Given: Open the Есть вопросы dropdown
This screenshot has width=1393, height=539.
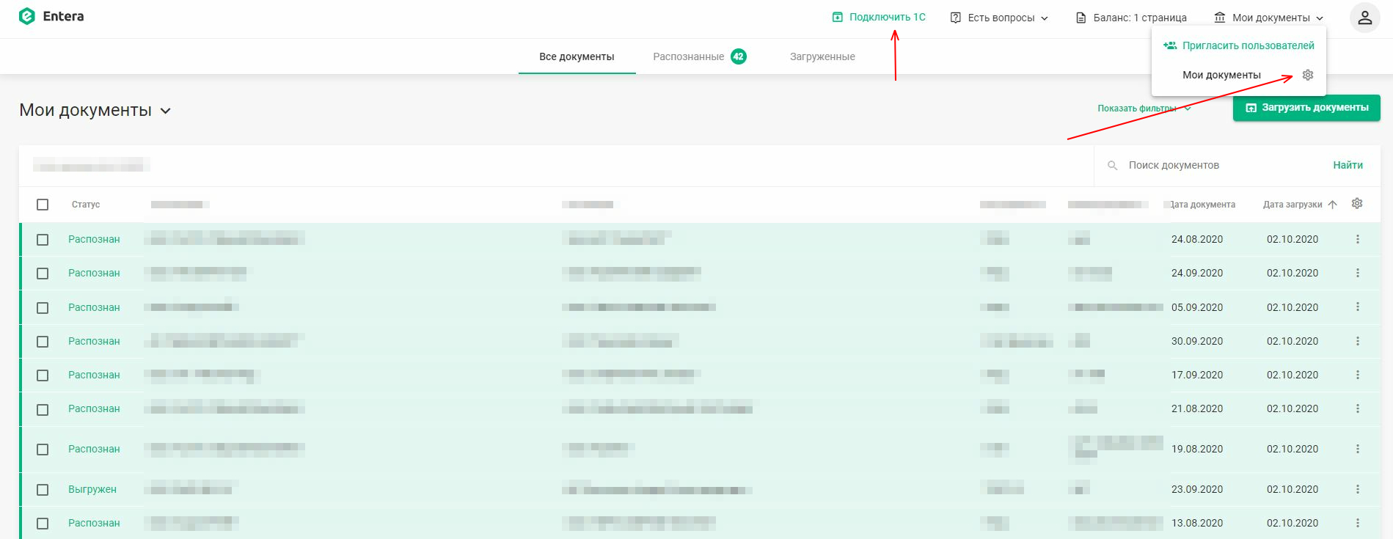Looking at the screenshot, I should 999,18.
